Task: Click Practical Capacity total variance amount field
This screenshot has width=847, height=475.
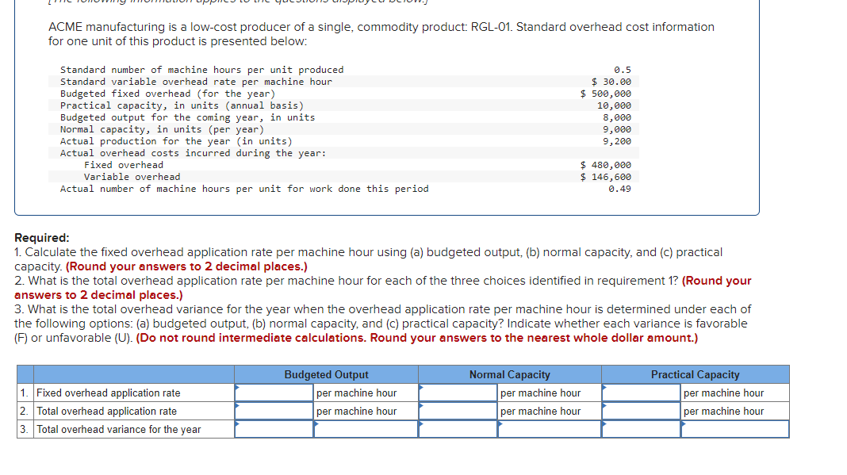Action: tap(641, 429)
